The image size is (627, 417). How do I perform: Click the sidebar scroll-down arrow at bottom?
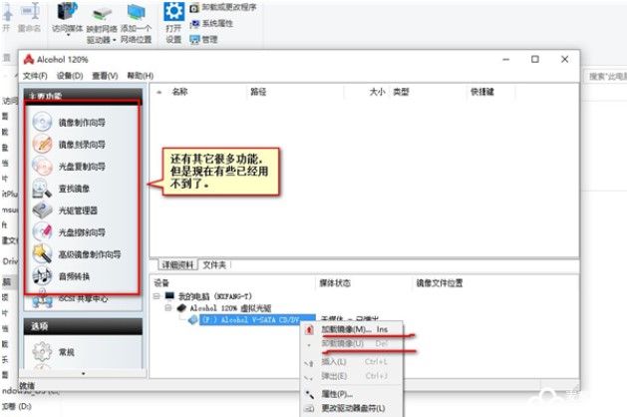pos(83,373)
